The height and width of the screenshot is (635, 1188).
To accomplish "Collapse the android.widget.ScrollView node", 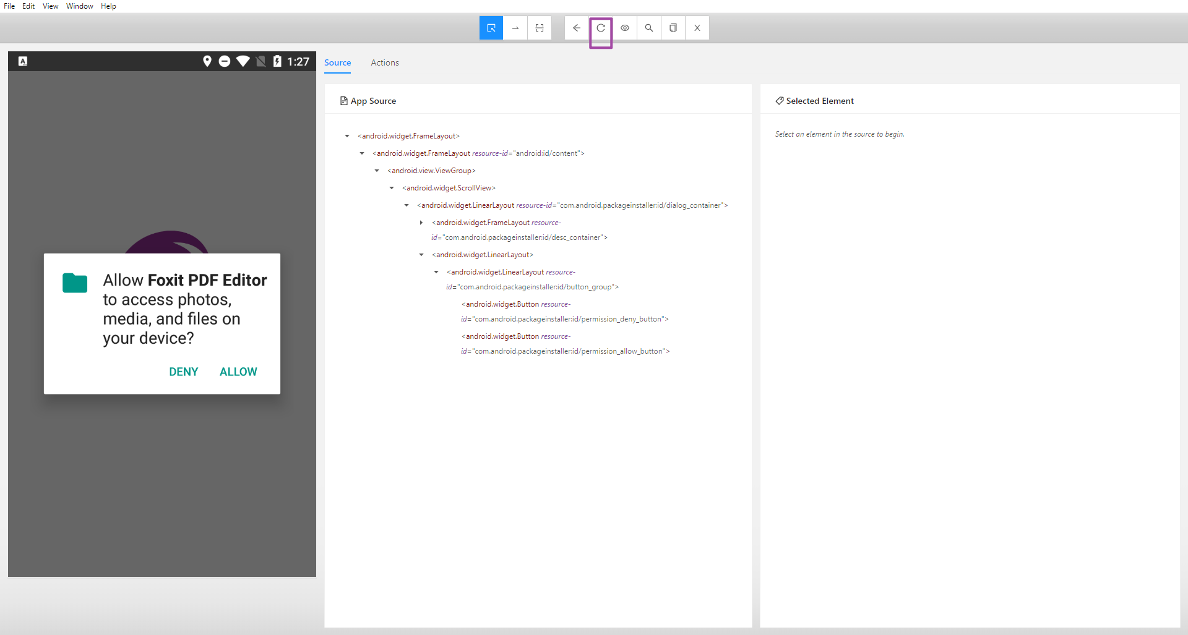I will pos(392,188).
